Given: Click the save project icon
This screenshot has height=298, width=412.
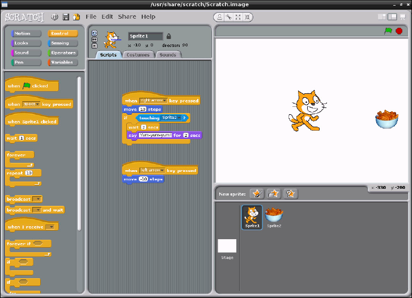Looking at the screenshot, I should click(x=66, y=17).
